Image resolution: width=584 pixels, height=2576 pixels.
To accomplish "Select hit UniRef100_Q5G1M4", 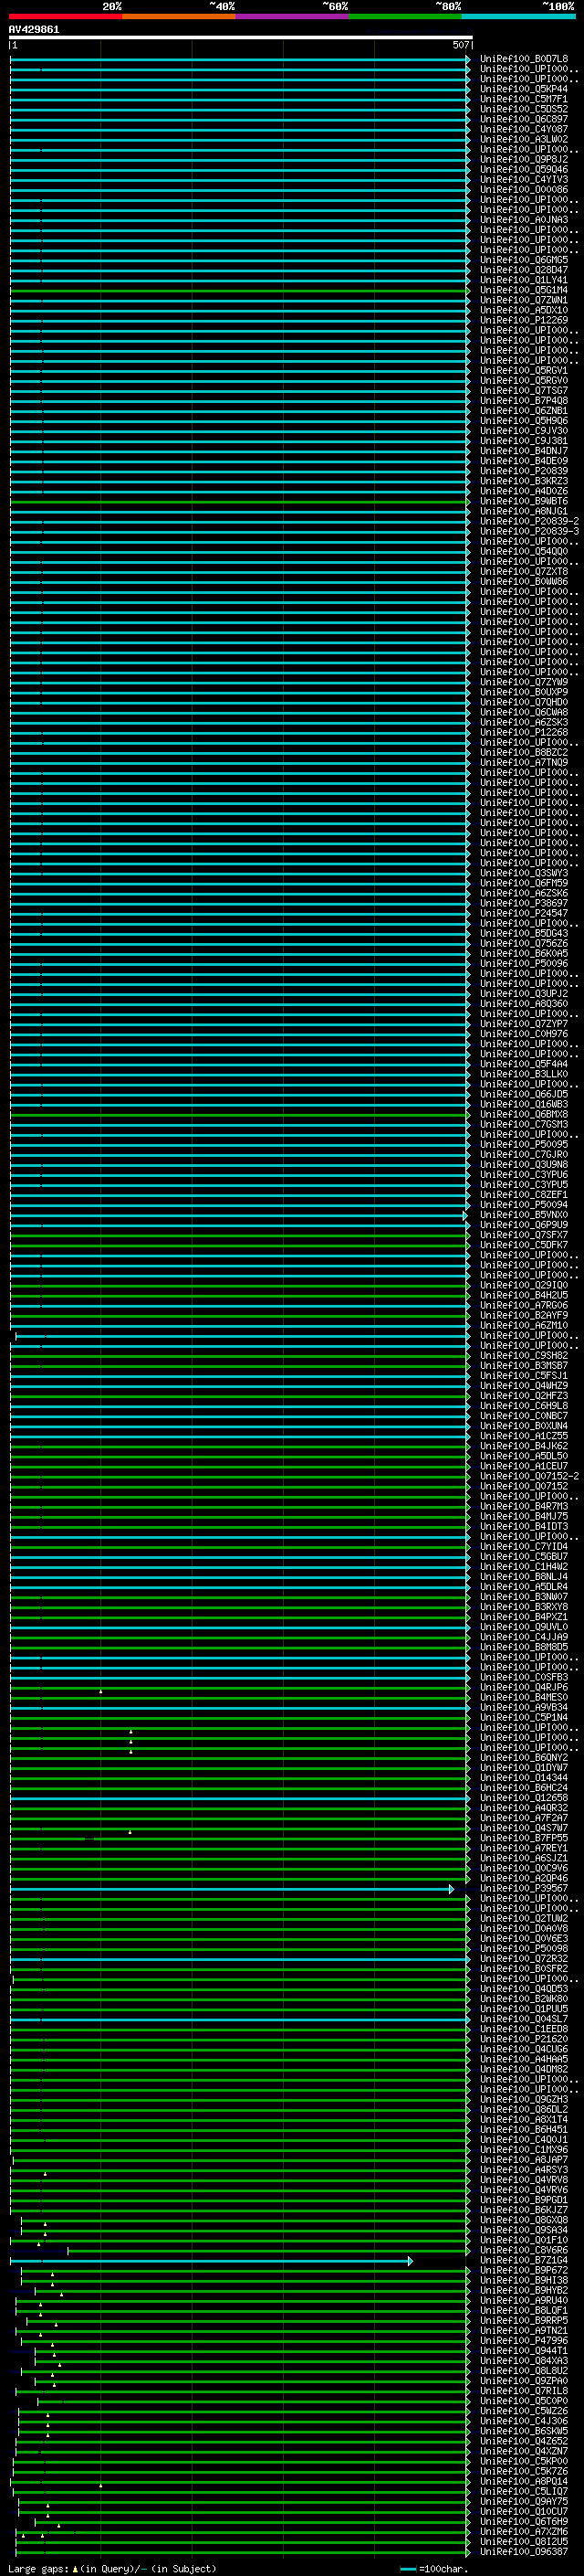I will 523,290.
